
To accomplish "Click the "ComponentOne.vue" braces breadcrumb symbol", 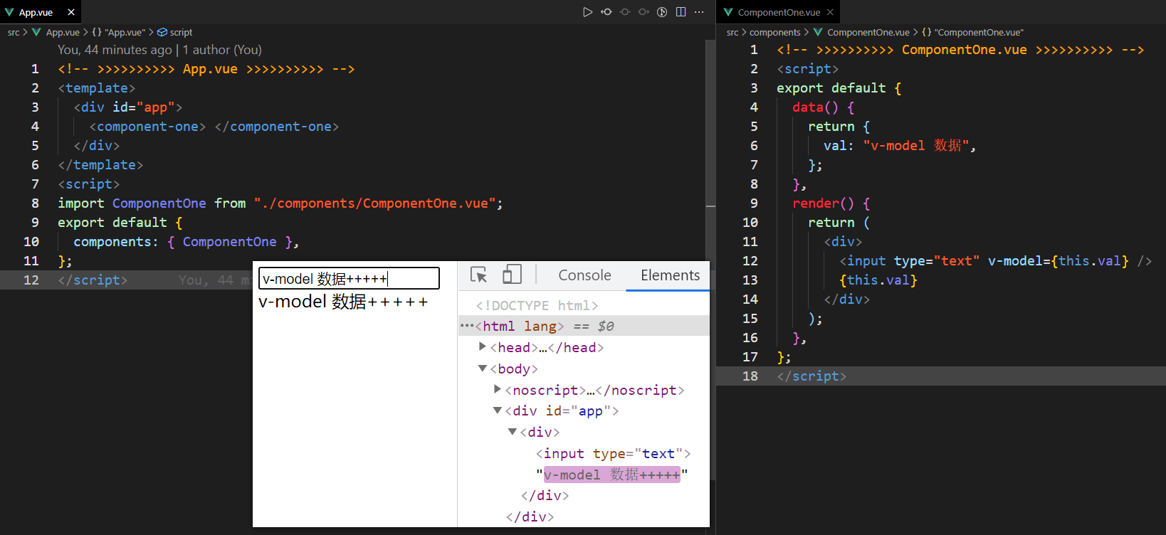I will click(x=972, y=32).
